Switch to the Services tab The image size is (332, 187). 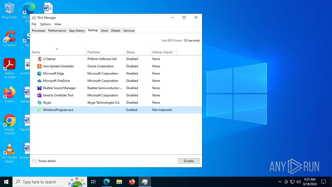point(129,31)
